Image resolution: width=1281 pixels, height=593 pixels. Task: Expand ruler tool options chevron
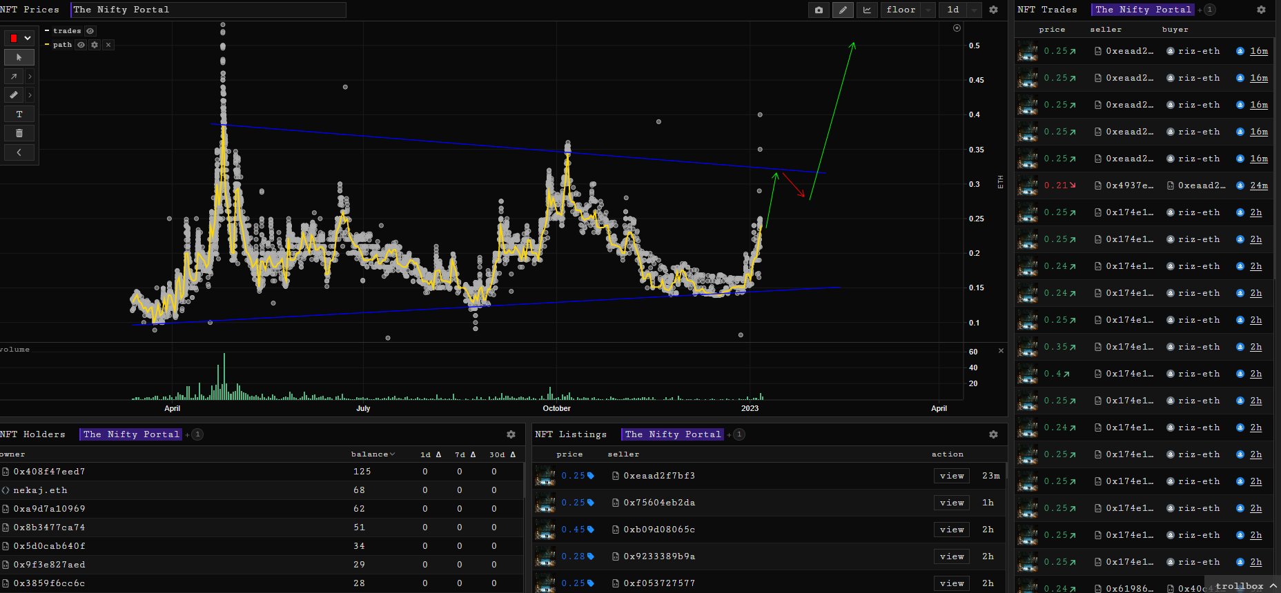click(30, 95)
